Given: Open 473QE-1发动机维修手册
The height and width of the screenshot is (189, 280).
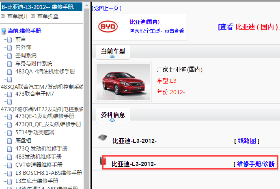Looking at the screenshot, I should pyautogui.click(x=45, y=116).
